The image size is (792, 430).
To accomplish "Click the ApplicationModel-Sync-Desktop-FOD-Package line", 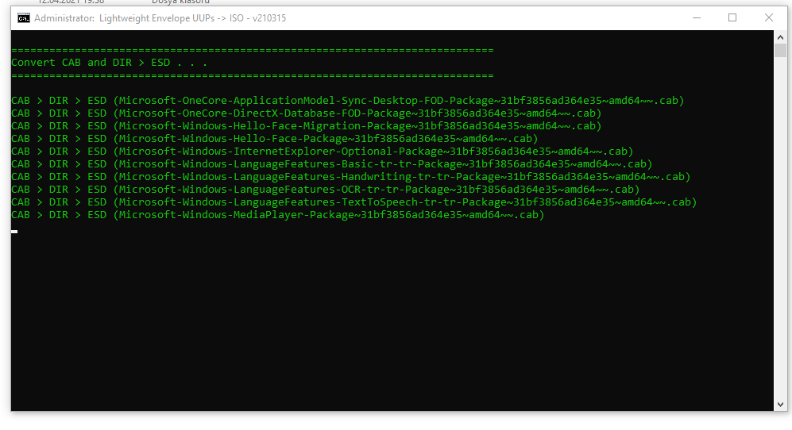I will (347, 101).
